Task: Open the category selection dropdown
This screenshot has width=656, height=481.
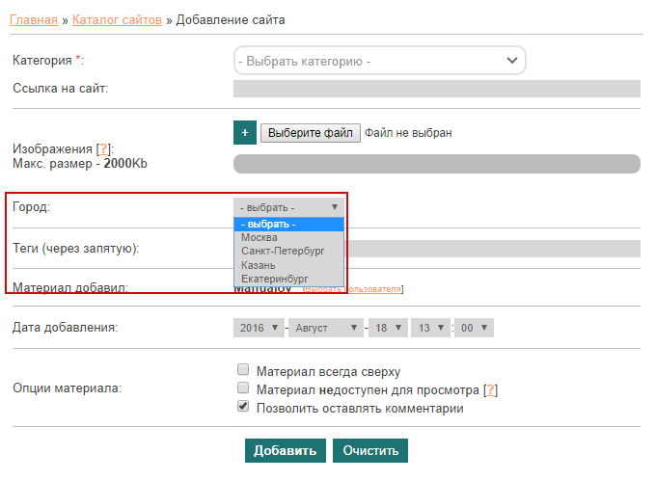Action: [380, 61]
